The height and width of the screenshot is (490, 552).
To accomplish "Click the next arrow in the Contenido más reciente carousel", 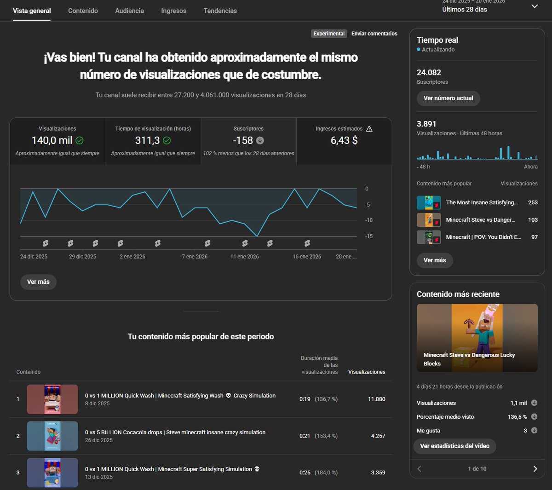I will [x=535, y=468].
